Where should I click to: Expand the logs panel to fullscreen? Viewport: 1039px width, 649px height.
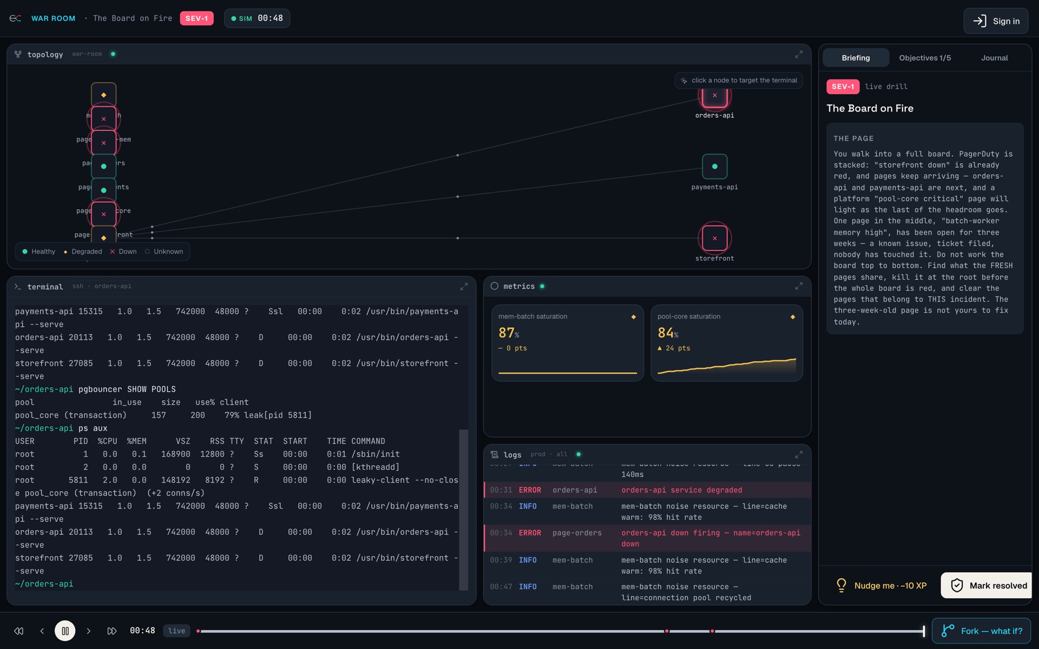point(799,454)
